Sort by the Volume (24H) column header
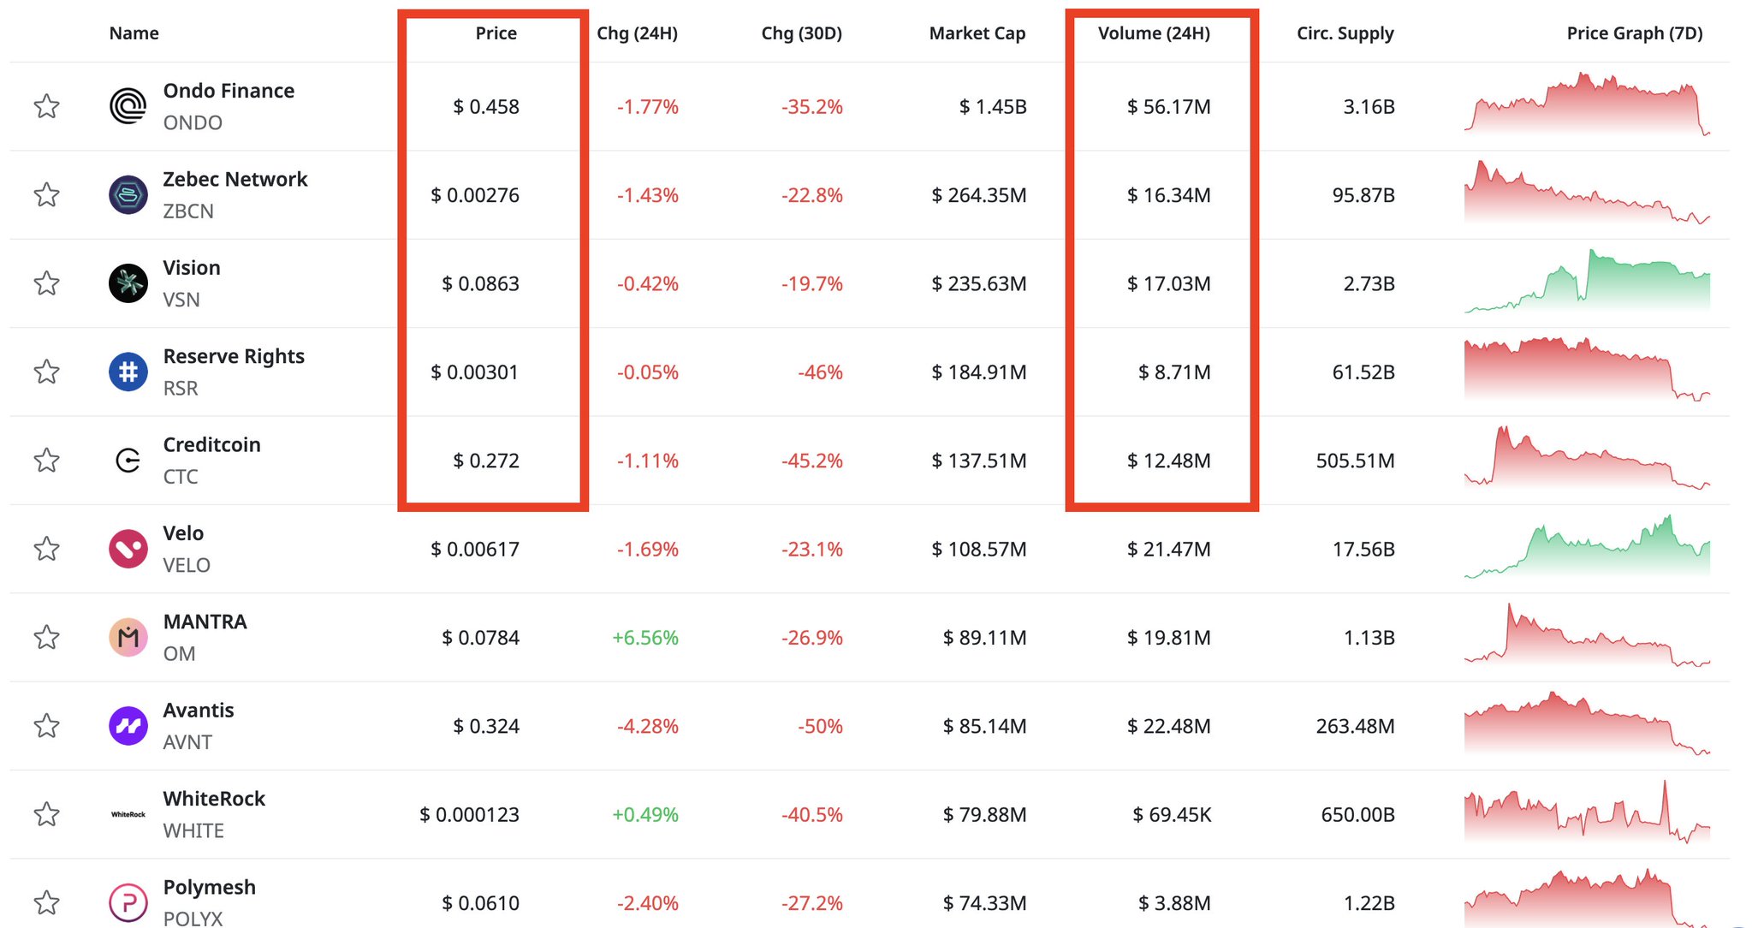 point(1154,33)
